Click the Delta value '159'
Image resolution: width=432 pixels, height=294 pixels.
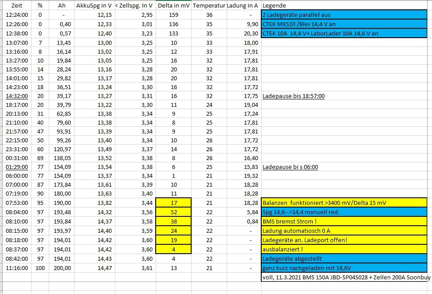coord(173,15)
